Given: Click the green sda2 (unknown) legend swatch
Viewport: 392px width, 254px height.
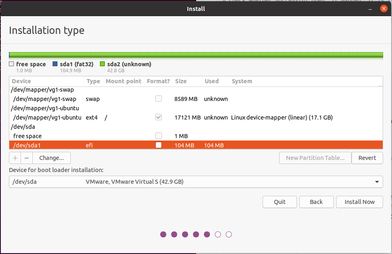Looking at the screenshot, I should point(102,64).
